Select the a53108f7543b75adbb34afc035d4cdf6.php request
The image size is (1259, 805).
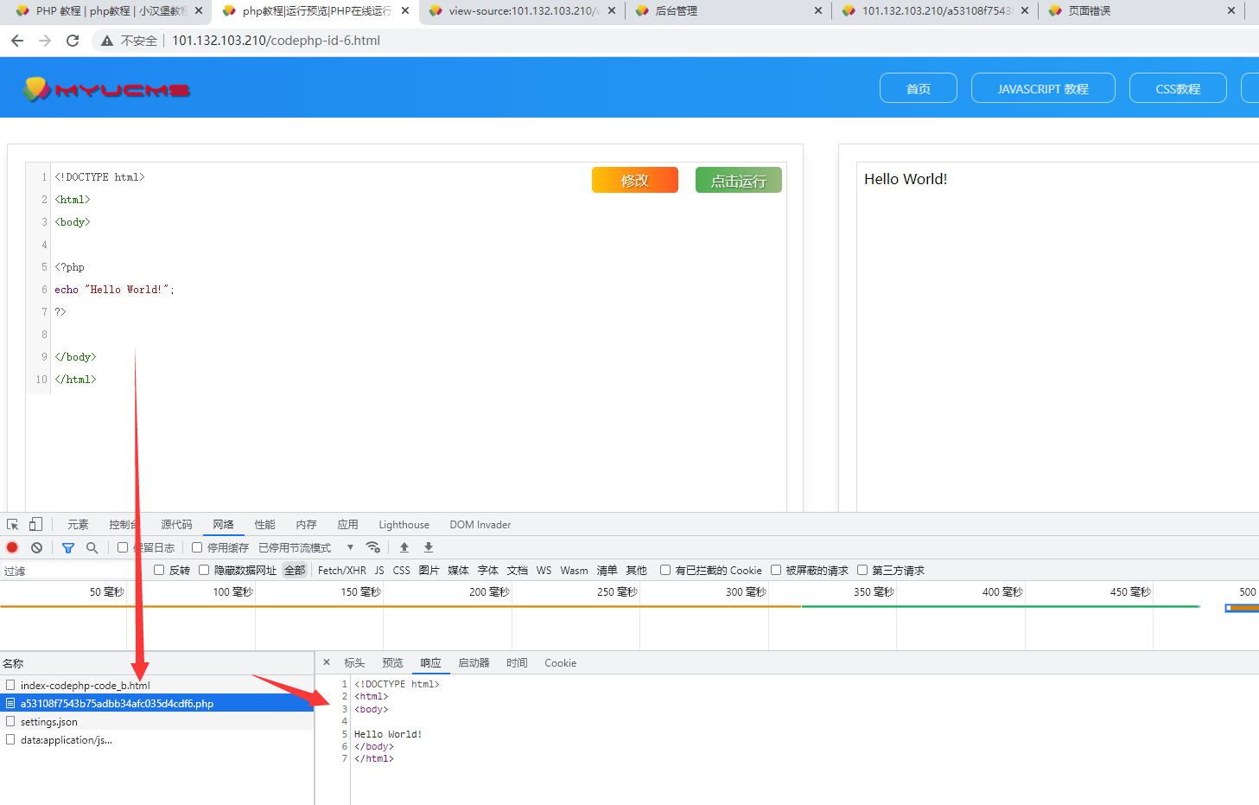156,703
